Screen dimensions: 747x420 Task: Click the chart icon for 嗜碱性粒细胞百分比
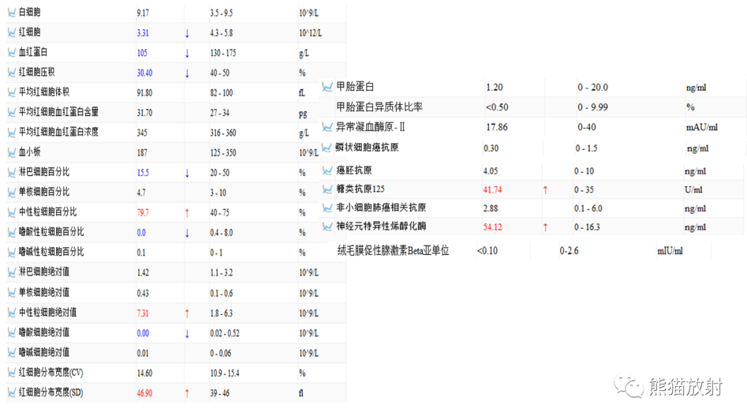click(12, 252)
